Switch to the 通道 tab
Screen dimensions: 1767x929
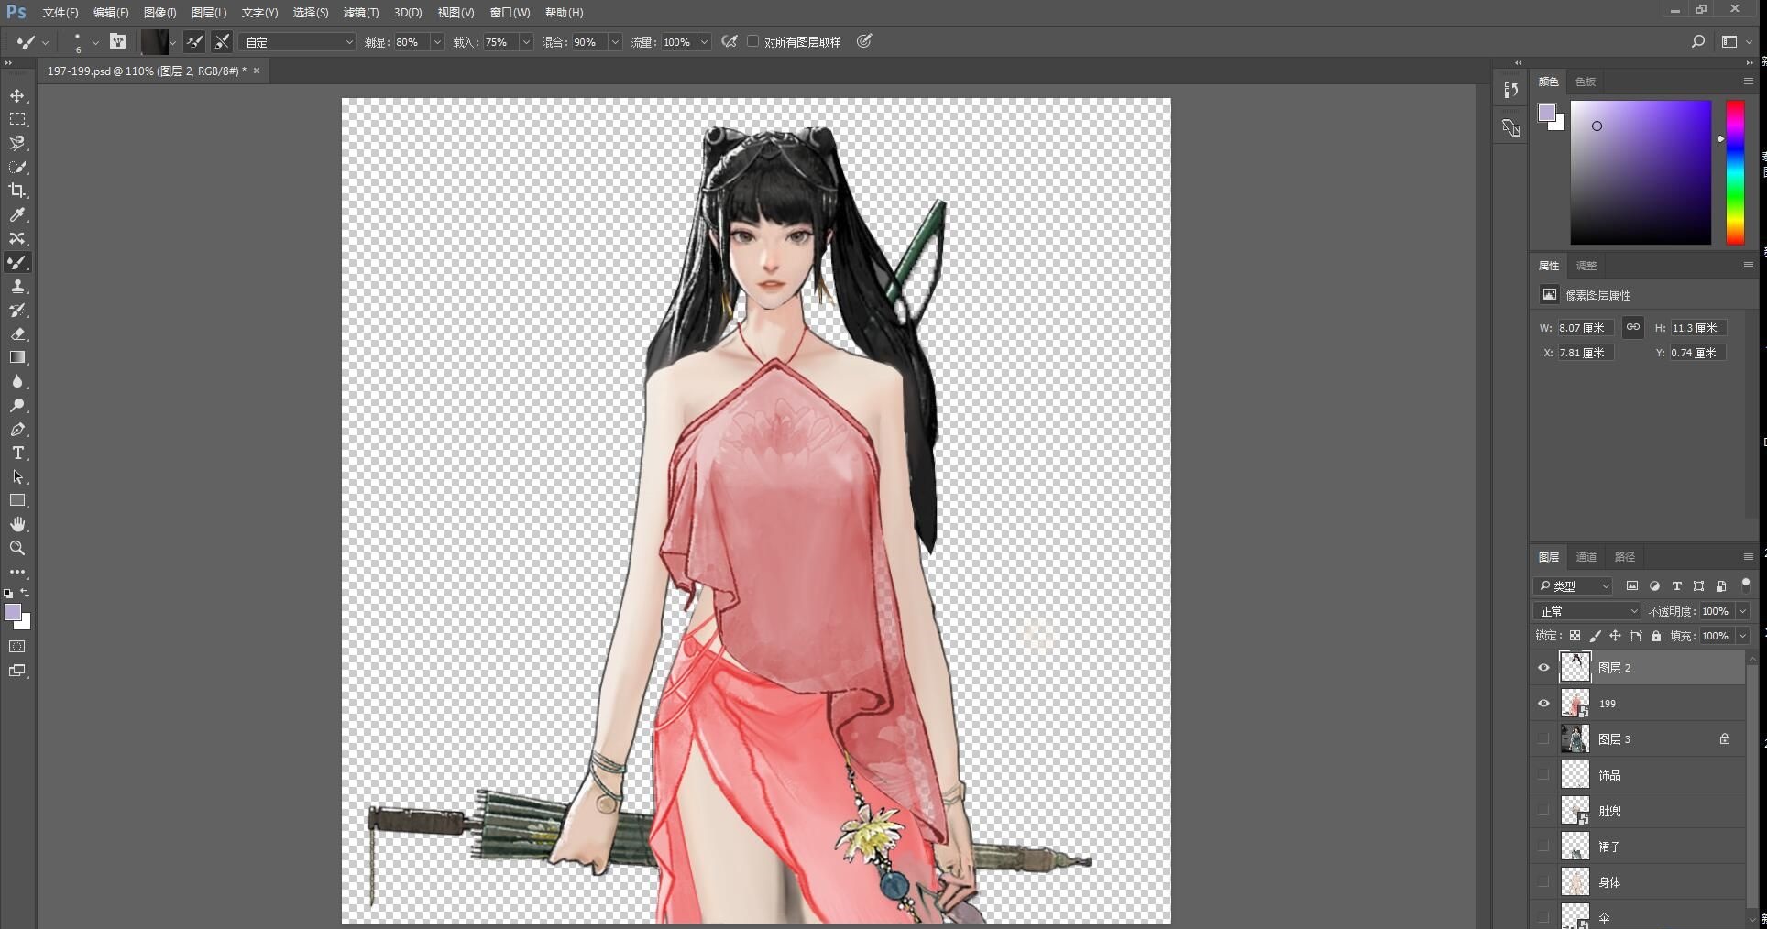[1586, 557]
